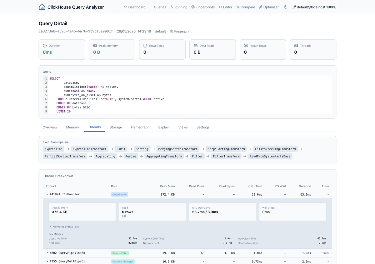Click the Pipeline Manager role badge
375x264 pixels.
click(123, 262)
